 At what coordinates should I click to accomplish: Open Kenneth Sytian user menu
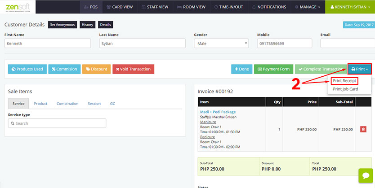350,7
